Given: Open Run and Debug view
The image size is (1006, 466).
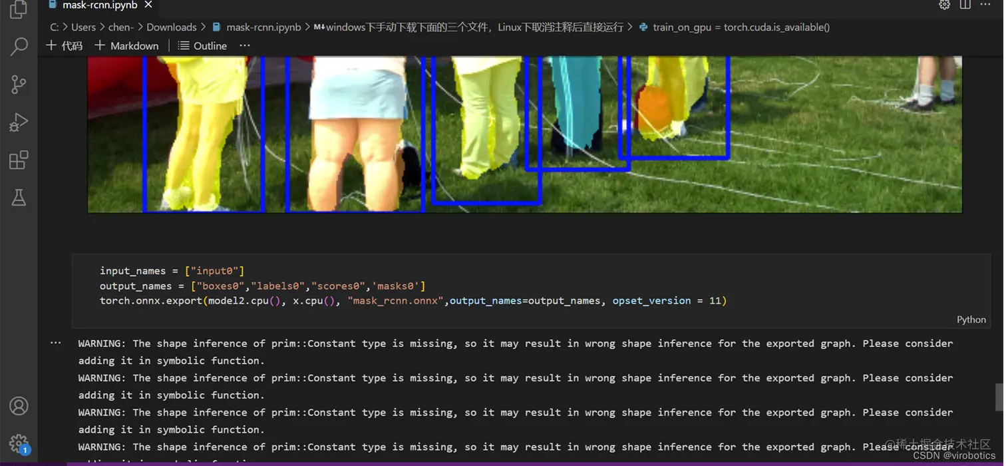Looking at the screenshot, I should (x=19, y=122).
